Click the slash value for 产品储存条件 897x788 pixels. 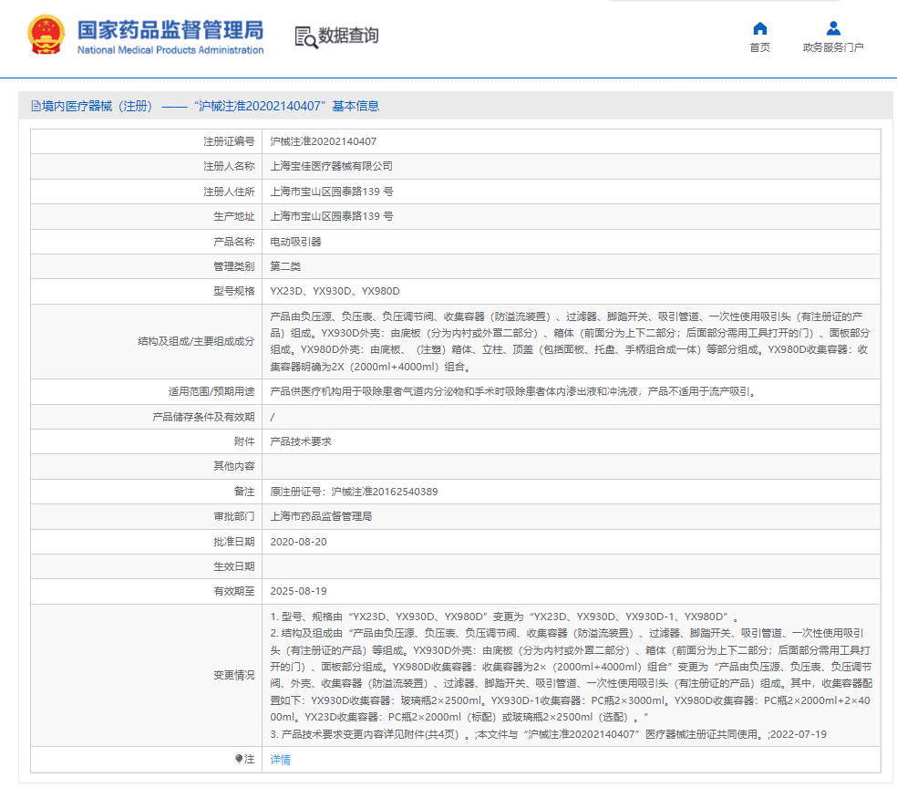(273, 417)
